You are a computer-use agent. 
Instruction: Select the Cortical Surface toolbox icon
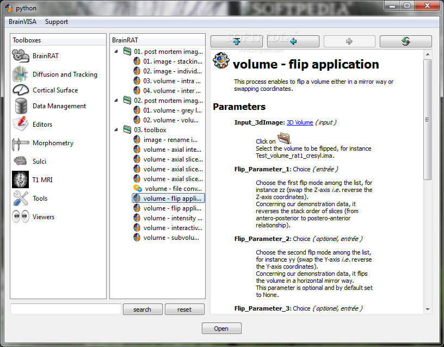coord(21,90)
